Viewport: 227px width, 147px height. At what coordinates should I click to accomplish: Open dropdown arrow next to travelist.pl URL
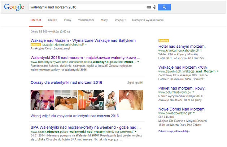pos(218,72)
